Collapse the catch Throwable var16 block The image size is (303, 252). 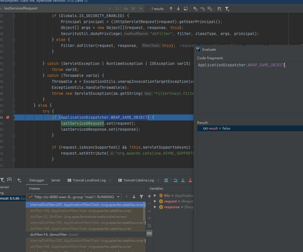tap(14, 76)
